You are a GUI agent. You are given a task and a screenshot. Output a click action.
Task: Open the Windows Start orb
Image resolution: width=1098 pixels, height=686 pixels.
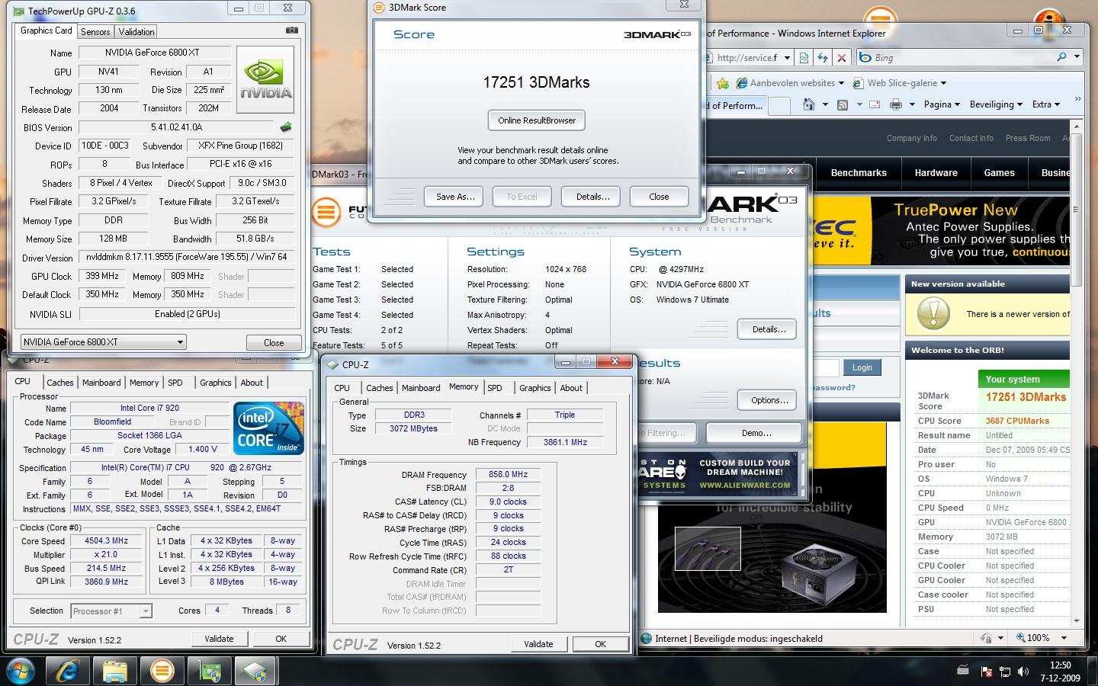tap(21, 671)
